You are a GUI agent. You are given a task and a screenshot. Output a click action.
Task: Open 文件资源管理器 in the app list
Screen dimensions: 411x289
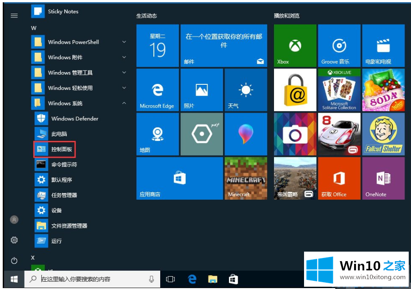tap(61, 226)
